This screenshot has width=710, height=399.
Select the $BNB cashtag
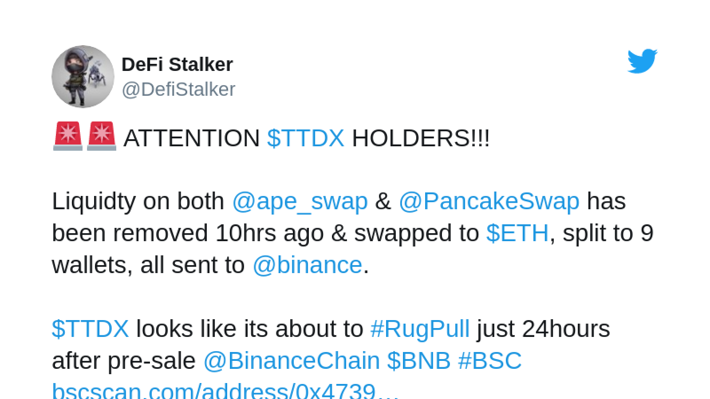click(419, 361)
